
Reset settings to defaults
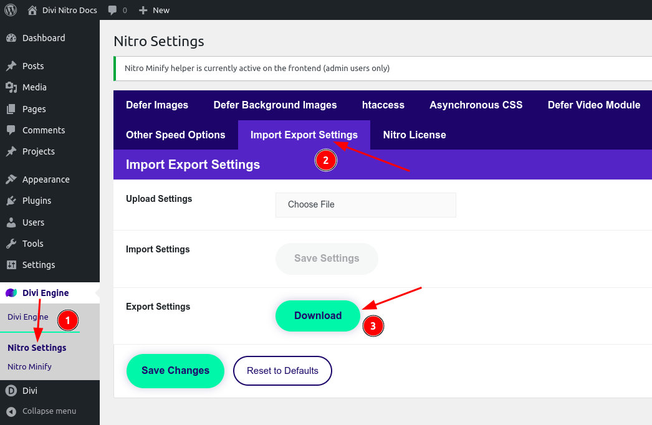pyautogui.click(x=282, y=370)
